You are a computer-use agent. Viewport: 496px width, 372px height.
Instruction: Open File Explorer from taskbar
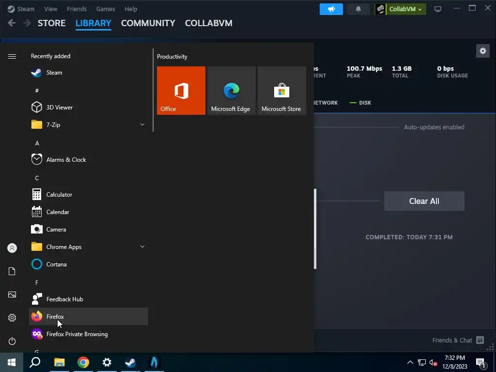point(59,362)
